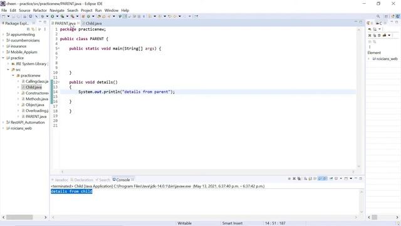Click the Console Terminate square icon
The height and width of the screenshot is (226, 401).
[x=289, y=178]
